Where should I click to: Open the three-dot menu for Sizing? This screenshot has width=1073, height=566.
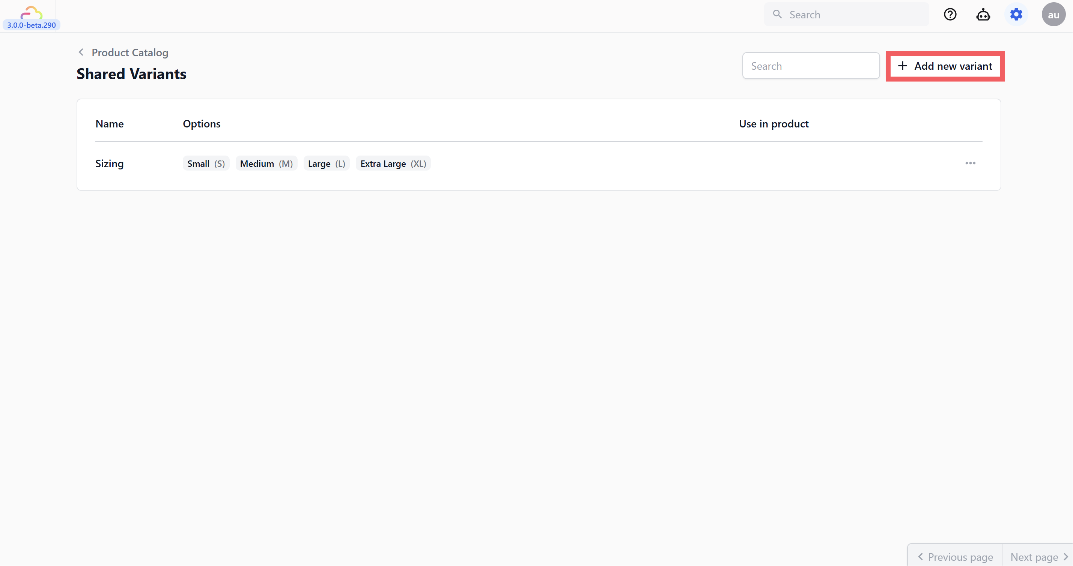[970, 163]
